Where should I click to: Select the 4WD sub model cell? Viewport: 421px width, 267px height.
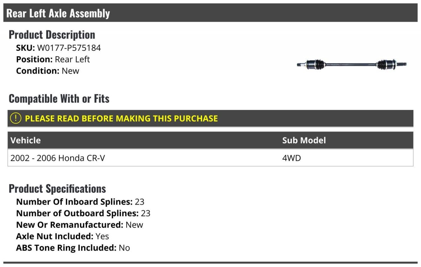point(292,158)
